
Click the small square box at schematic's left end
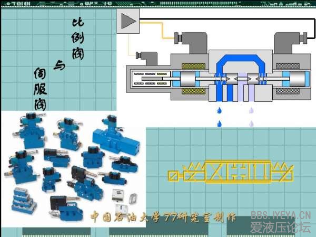(173, 175)
